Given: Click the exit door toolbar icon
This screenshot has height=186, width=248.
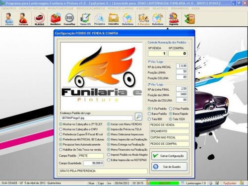Looking at the screenshot, I should point(189,19).
